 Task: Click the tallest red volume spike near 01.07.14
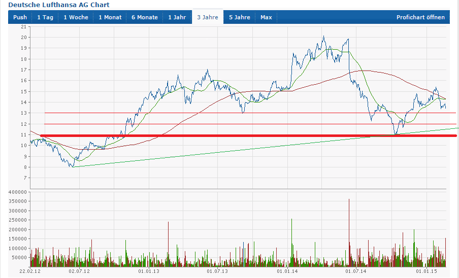click(349, 233)
